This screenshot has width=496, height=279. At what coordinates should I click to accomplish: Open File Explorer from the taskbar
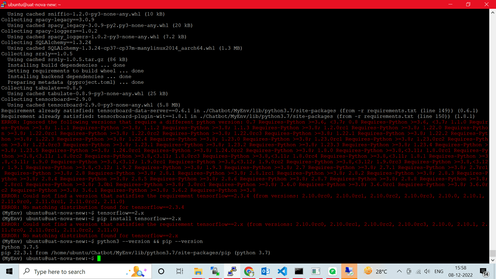pos(198,271)
